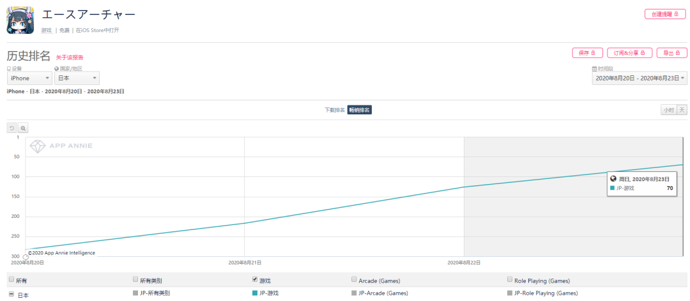Click the gray JP-所有类别 legend square
This screenshot has width=690, height=301.
pyautogui.click(x=135, y=293)
